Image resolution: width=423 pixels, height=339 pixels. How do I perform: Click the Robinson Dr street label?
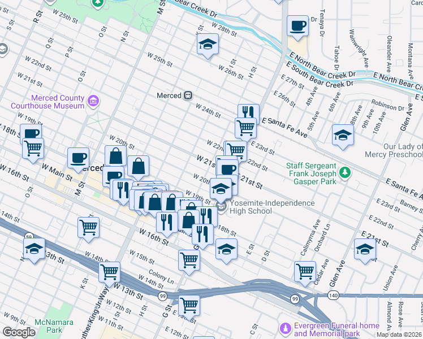coord(388,105)
